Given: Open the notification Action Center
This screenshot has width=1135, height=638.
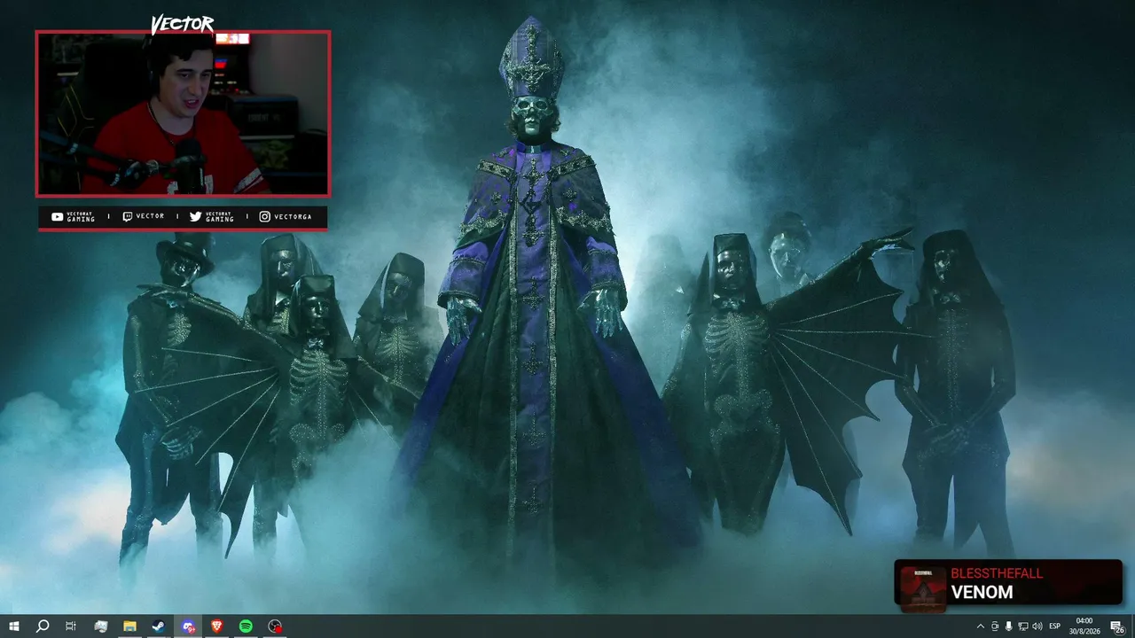Looking at the screenshot, I should (x=1117, y=626).
